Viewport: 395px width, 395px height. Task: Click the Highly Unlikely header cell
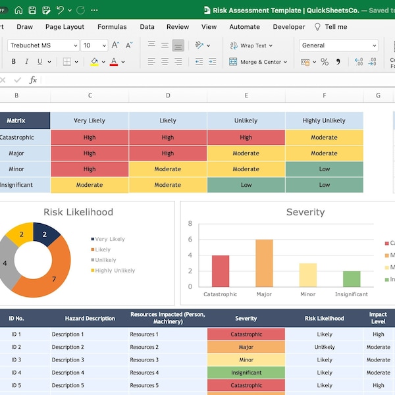coord(324,120)
